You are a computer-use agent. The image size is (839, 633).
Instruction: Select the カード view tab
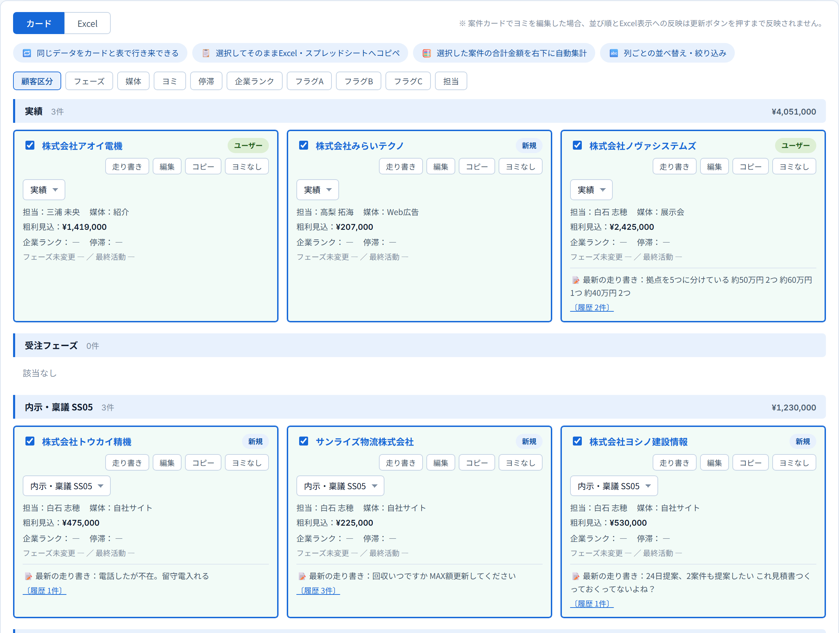tap(39, 23)
